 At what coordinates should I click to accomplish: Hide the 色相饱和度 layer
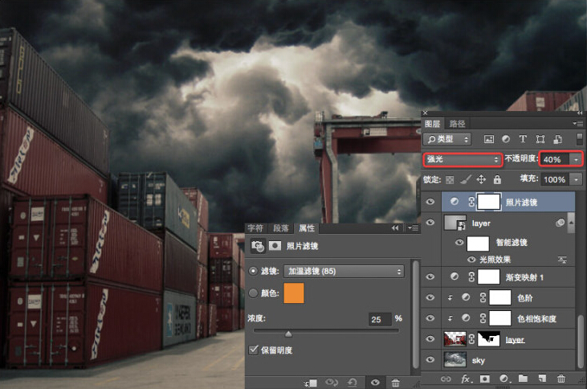430,318
